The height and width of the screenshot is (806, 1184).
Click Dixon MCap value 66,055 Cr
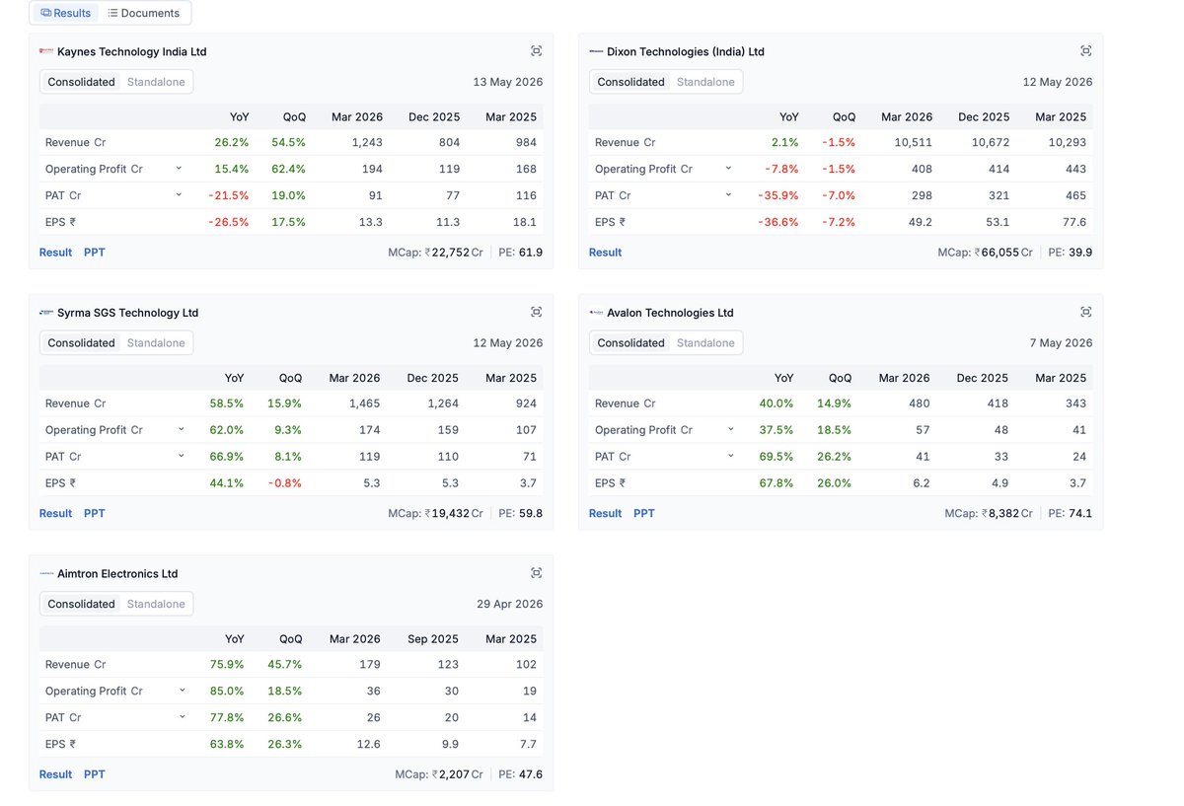pyautogui.click(x=1003, y=253)
